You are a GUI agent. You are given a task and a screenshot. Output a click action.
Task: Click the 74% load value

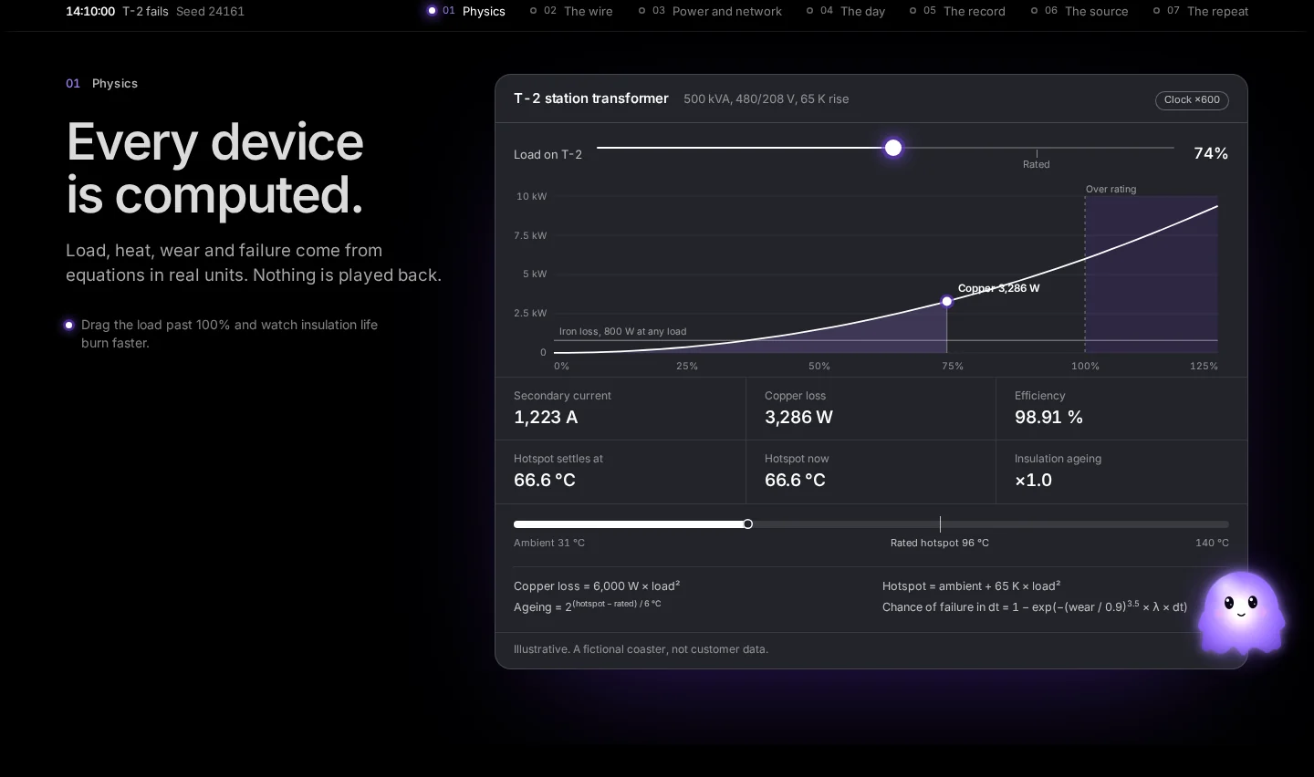coord(1211,153)
